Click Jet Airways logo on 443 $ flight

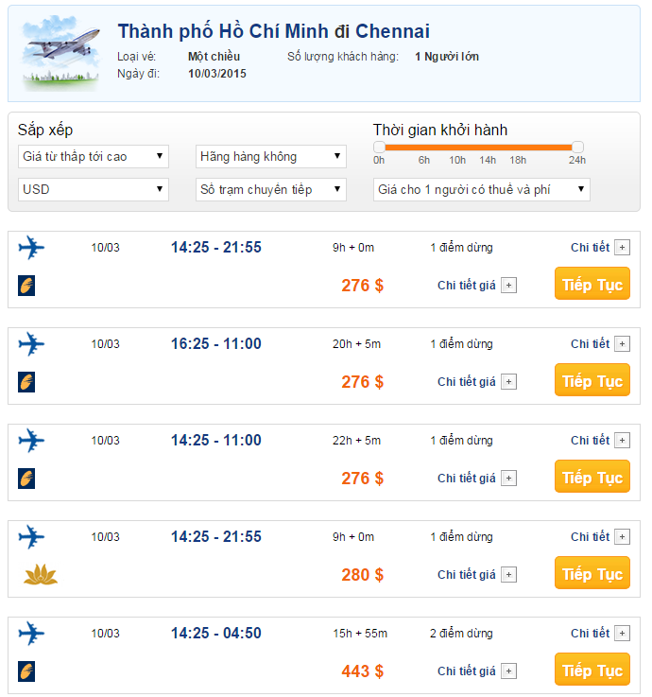26,671
